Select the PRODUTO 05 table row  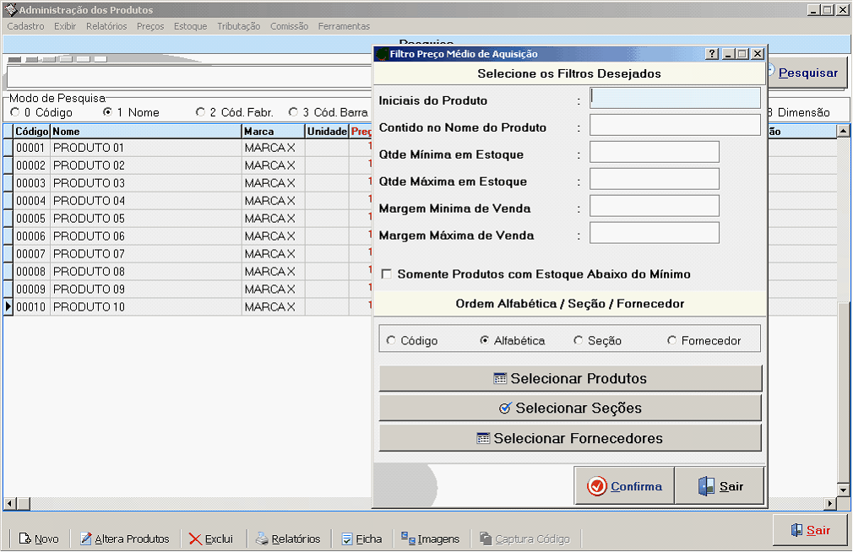(89, 219)
